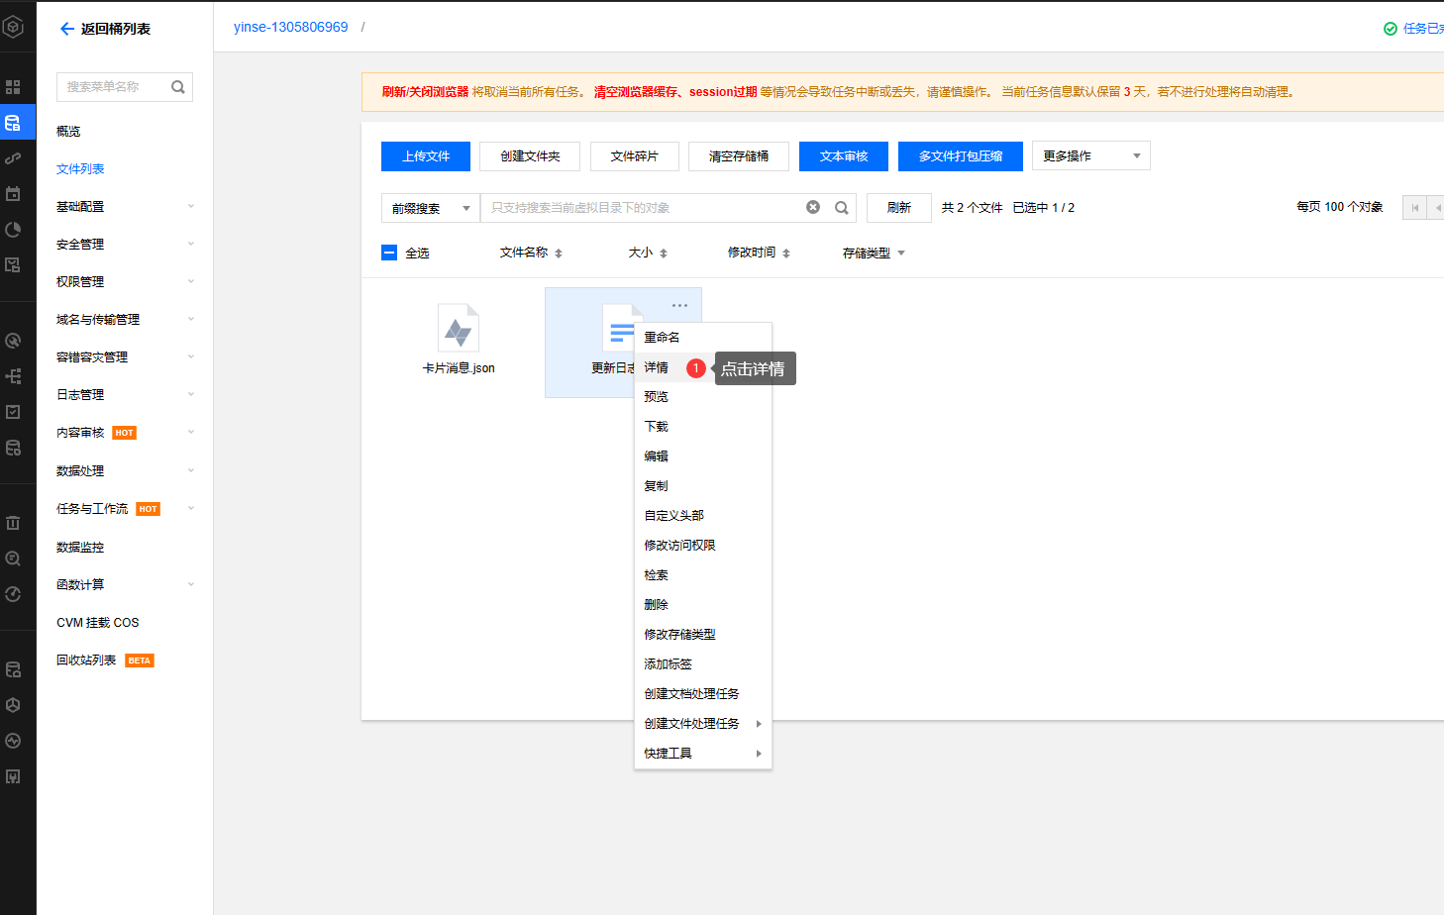The image size is (1444, 915).
Task: Click the search magnifier icon in the file search bar
Action: coord(842,208)
